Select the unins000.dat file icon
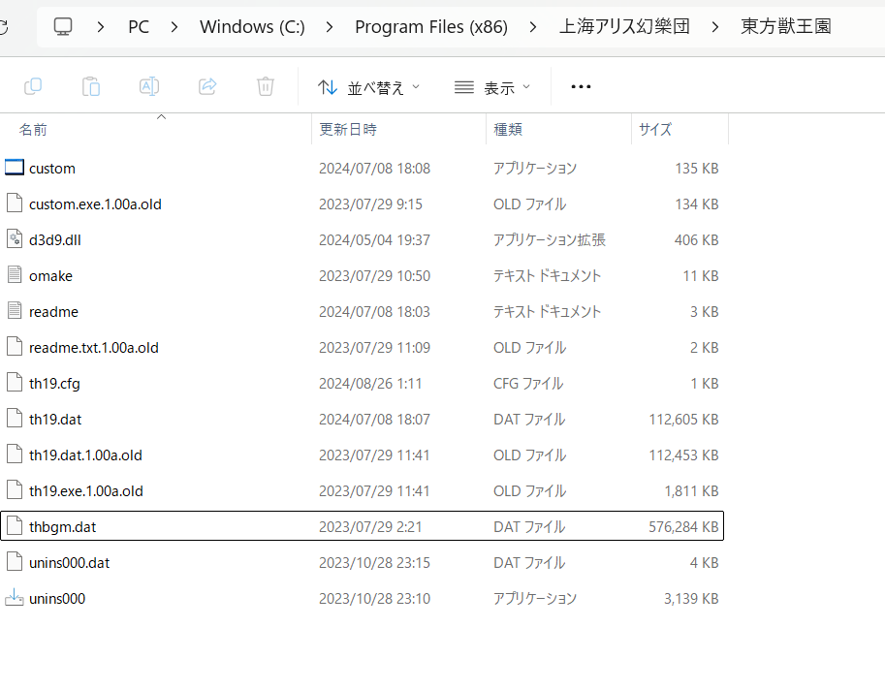885x690 pixels. coord(15,561)
